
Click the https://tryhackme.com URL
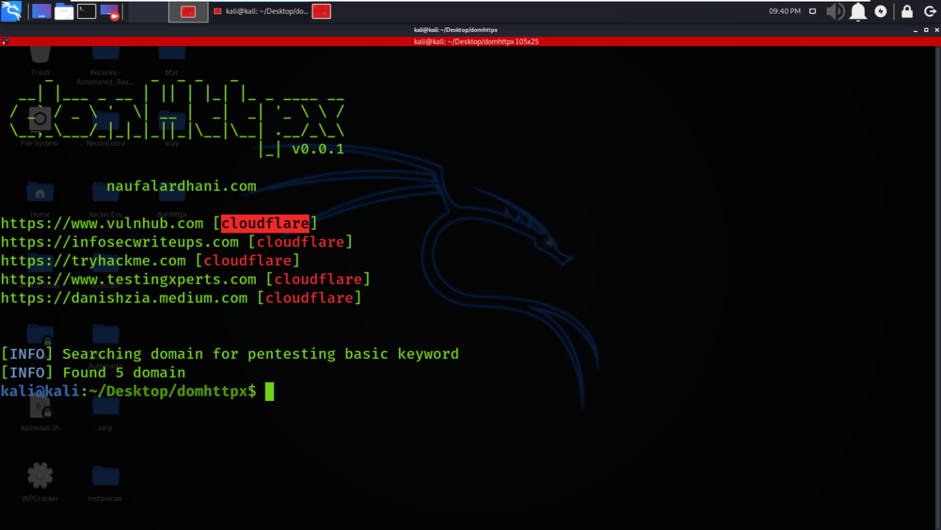tap(93, 261)
